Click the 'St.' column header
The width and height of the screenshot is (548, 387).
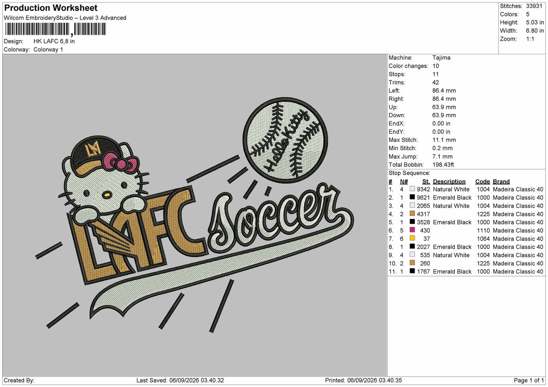tap(426, 181)
